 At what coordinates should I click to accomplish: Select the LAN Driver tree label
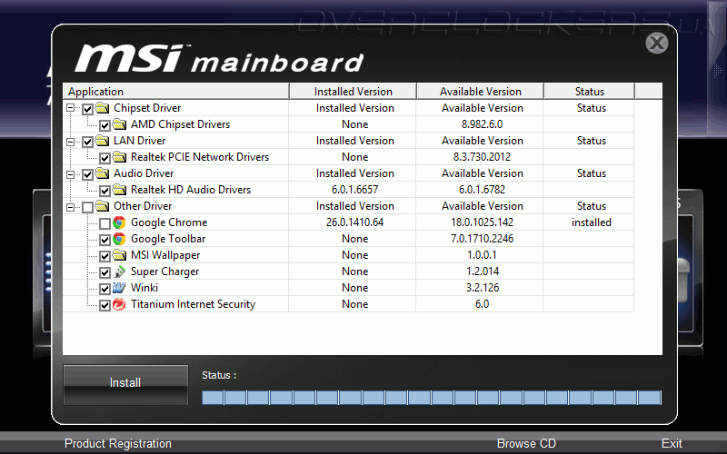pos(140,141)
